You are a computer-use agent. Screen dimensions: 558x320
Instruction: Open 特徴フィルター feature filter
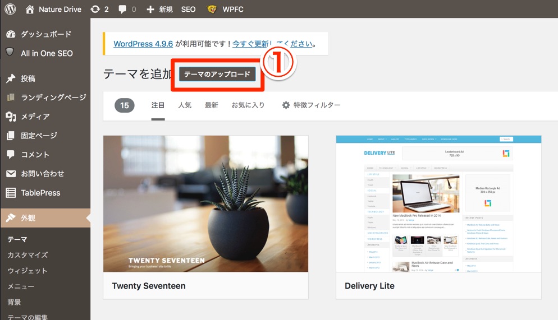pos(317,105)
